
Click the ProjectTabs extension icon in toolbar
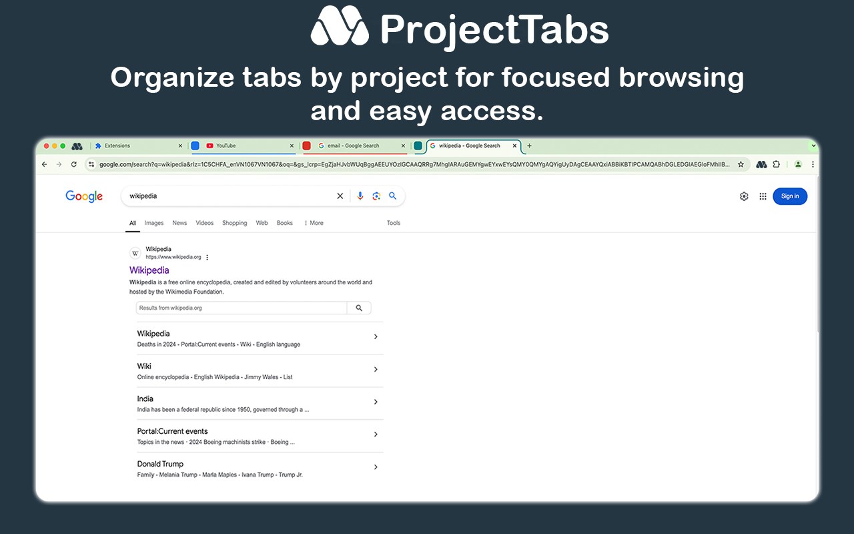click(x=761, y=164)
